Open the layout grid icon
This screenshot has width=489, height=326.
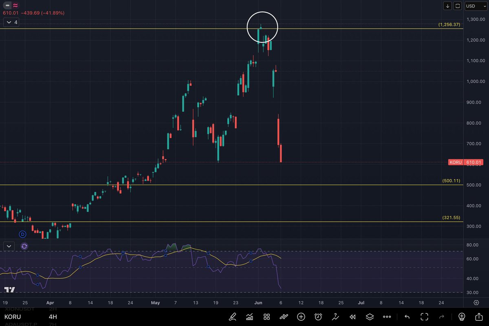267,317
